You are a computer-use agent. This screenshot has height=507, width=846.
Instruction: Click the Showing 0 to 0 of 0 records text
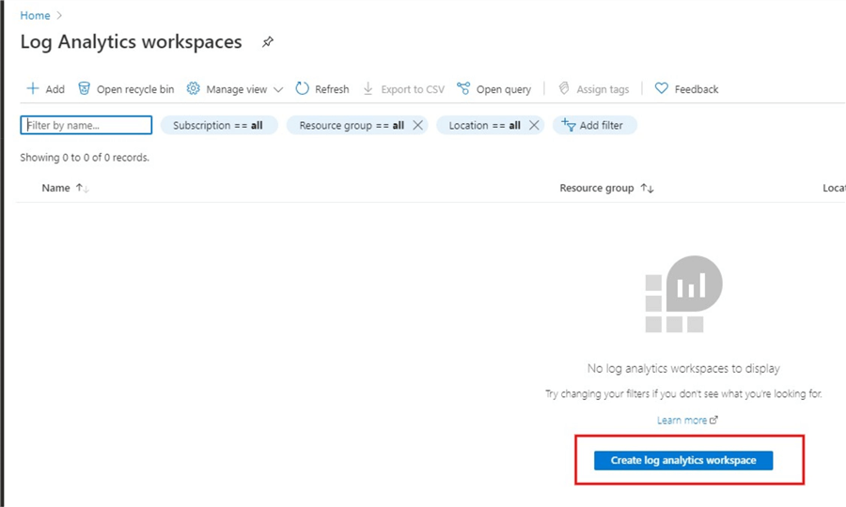click(x=85, y=158)
